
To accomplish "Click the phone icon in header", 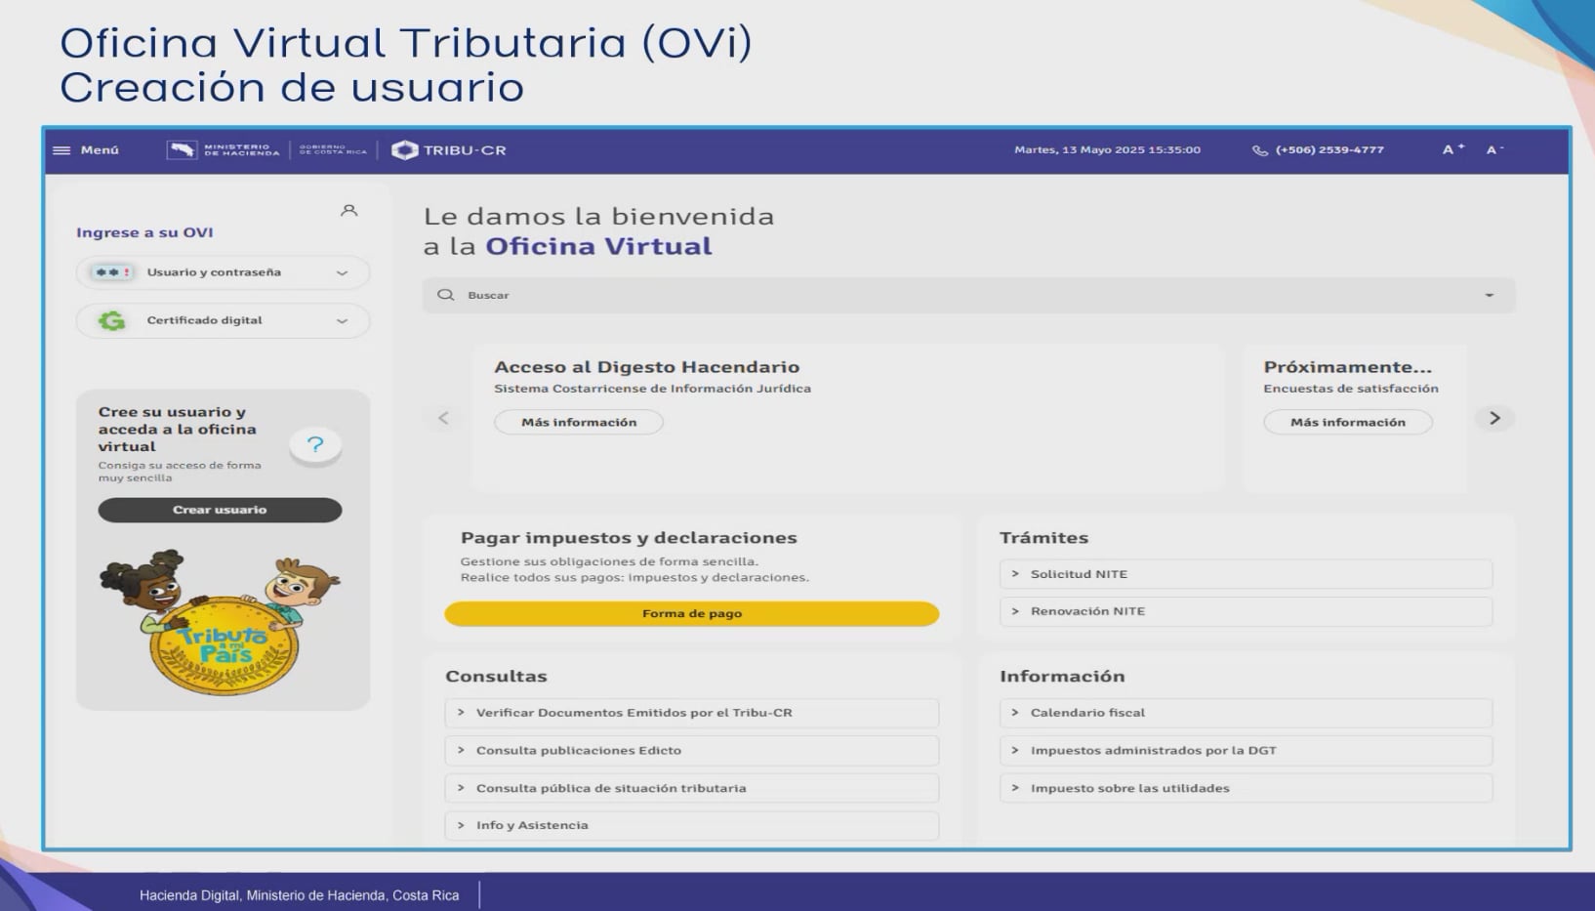I will click(1259, 150).
